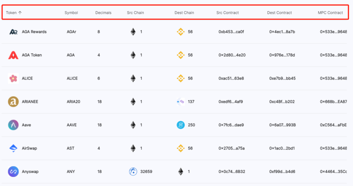Screen dimensions: 353x186
Task: Open dest contract 0xc4Bf...b202
Action: [x=282, y=102]
